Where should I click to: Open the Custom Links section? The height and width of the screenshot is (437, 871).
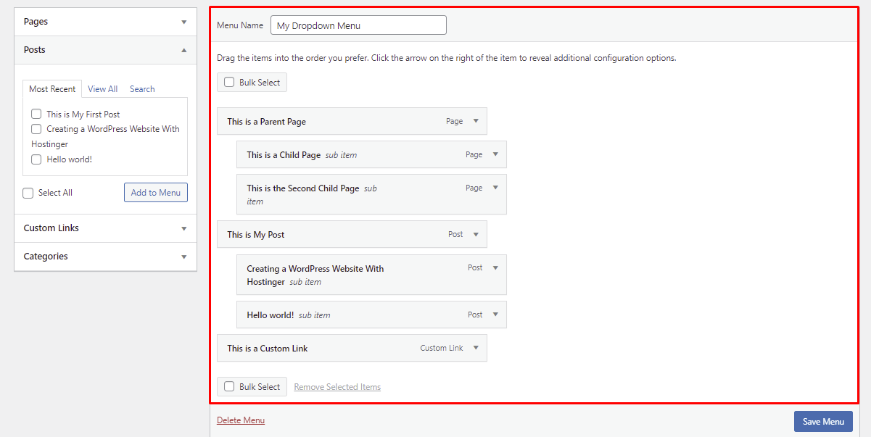pyautogui.click(x=183, y=228)
